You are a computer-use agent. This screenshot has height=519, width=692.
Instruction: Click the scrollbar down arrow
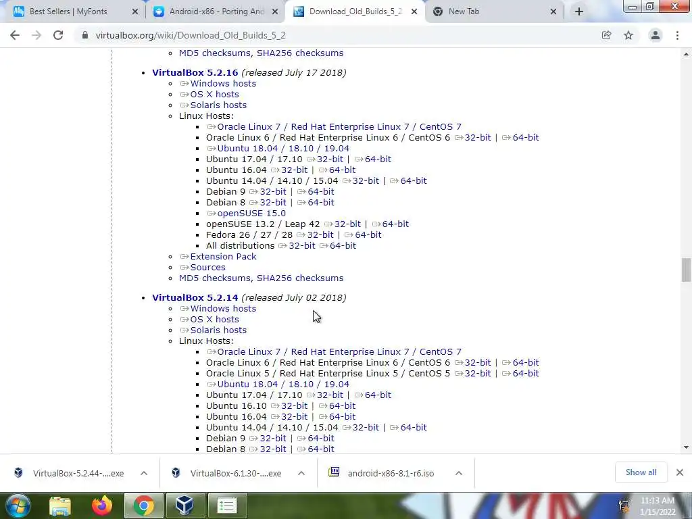coord(686,447)
